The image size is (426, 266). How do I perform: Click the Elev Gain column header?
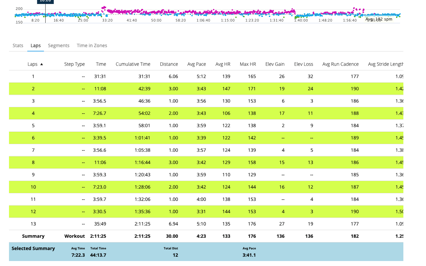(275, 64)
